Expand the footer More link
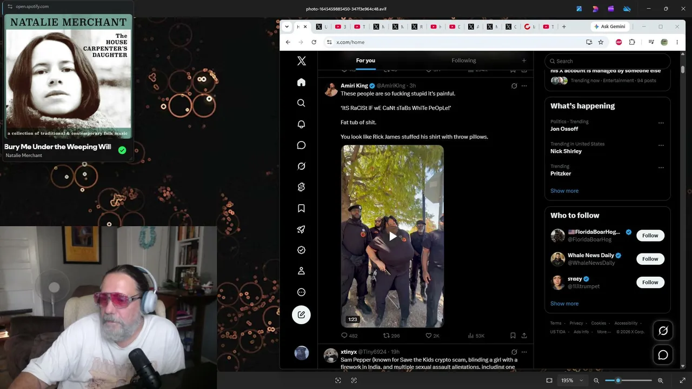Screen dimensions: 692x389 click(604, 332)
